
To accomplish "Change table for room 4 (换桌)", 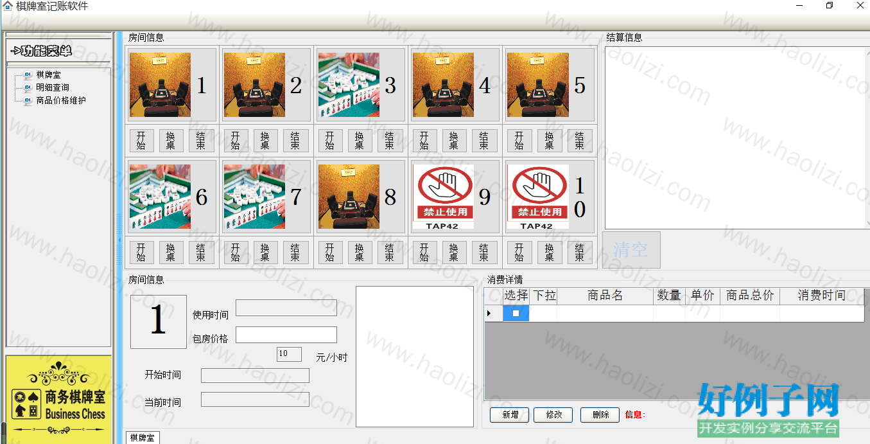I will point(454,141).
